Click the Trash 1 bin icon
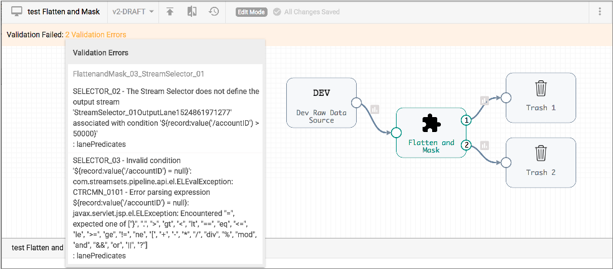Screen dimensions: 613x269 click(x=541, y=88)
